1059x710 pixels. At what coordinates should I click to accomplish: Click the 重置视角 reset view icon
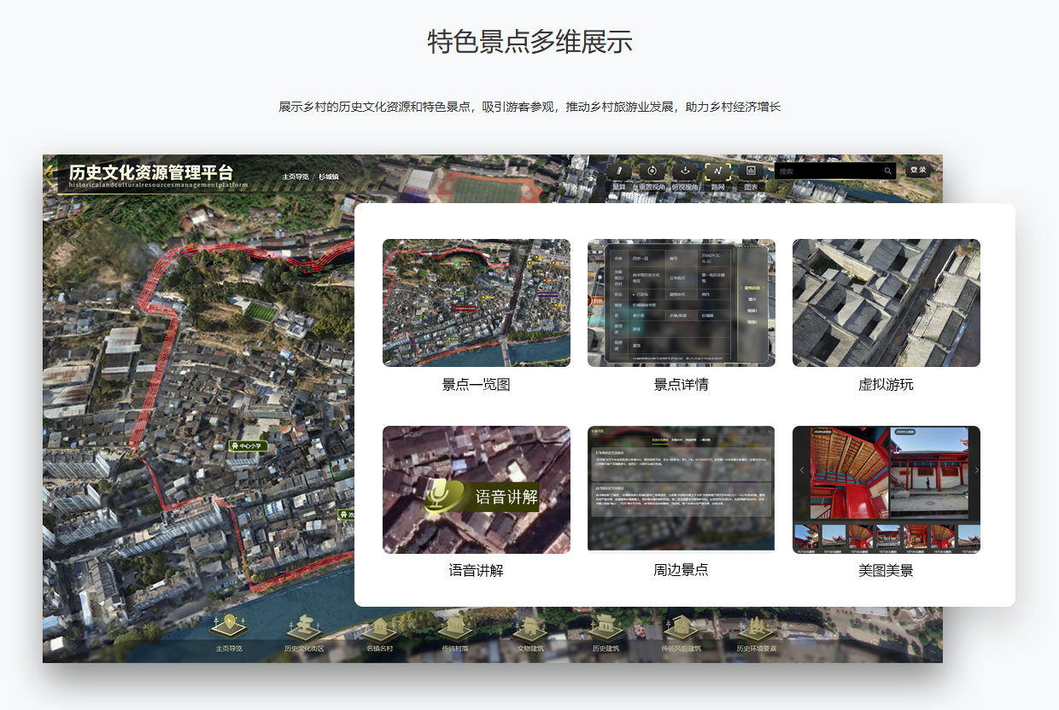tap(652, 171)
